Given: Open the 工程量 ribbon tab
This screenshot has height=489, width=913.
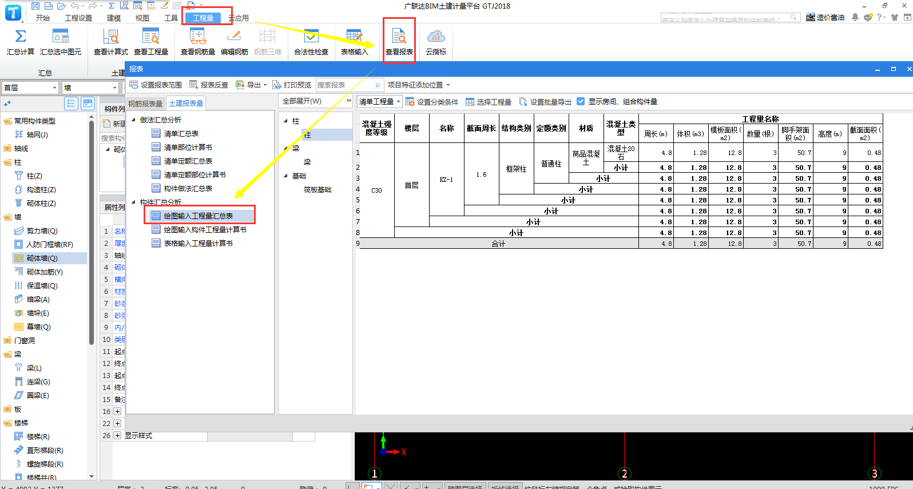Looking at the screenshot, I should pyautogui.click(x=203, y=18).
